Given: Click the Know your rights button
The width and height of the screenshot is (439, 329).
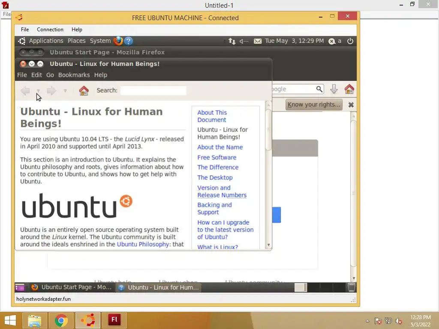Looking at the screenshot, I should 314,105.
